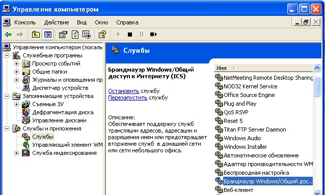Open the Справка menu
Image resolution: width=325 pixels, height=195 pixels.
tap(127, 22)
